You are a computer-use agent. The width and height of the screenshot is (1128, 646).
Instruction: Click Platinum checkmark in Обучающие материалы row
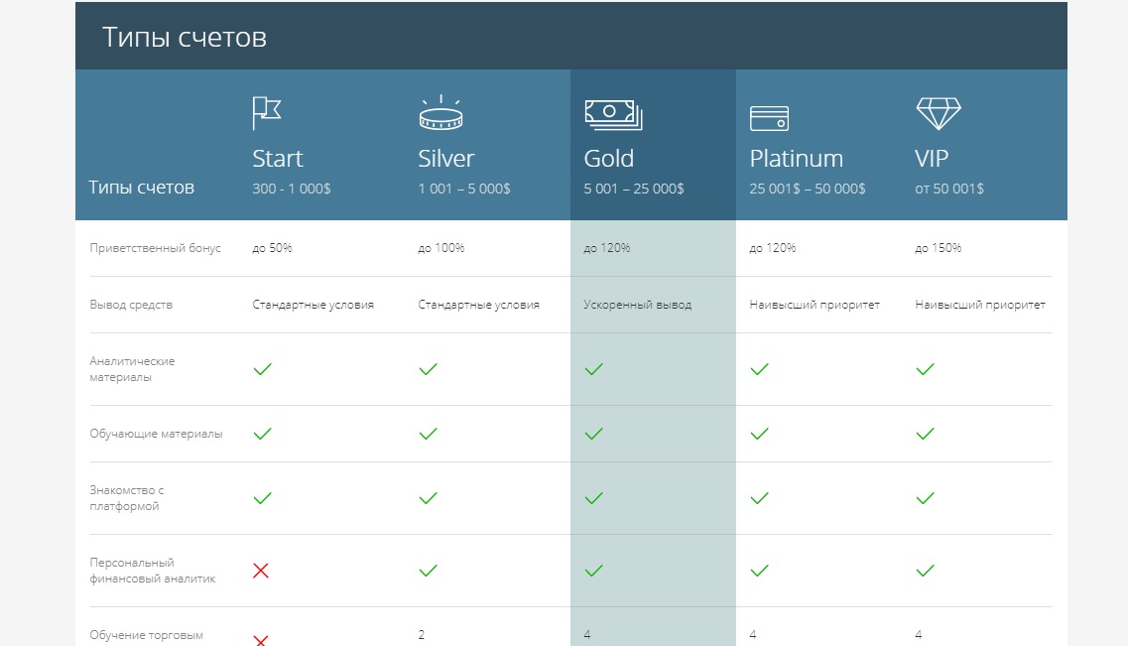point(760,434)
